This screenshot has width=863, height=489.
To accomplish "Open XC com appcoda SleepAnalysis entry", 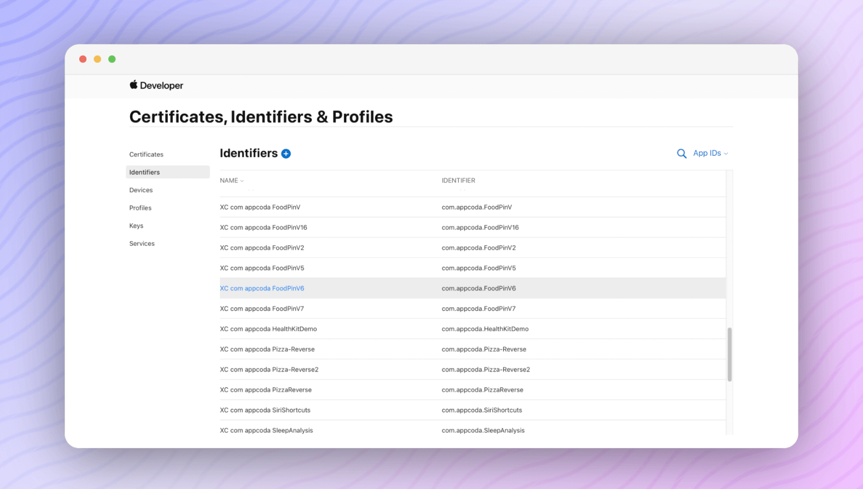I will tap(266, 430).
